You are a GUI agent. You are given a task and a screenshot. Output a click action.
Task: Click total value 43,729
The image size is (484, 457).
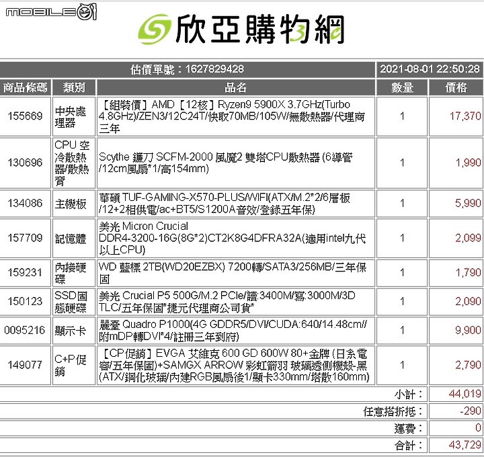(x=465, y=445)
